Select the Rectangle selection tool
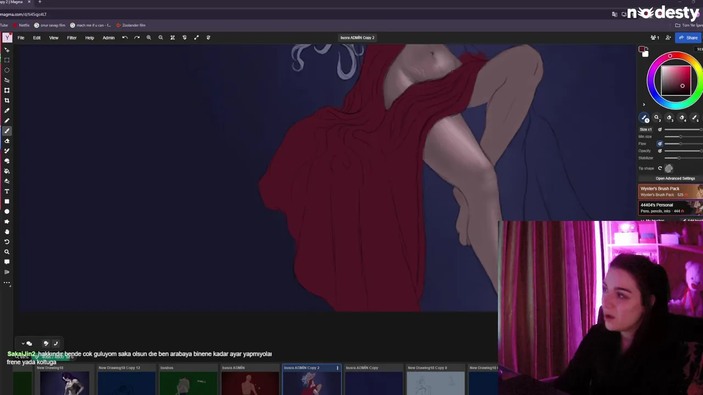Screen dimensions: 703x395 7,60
